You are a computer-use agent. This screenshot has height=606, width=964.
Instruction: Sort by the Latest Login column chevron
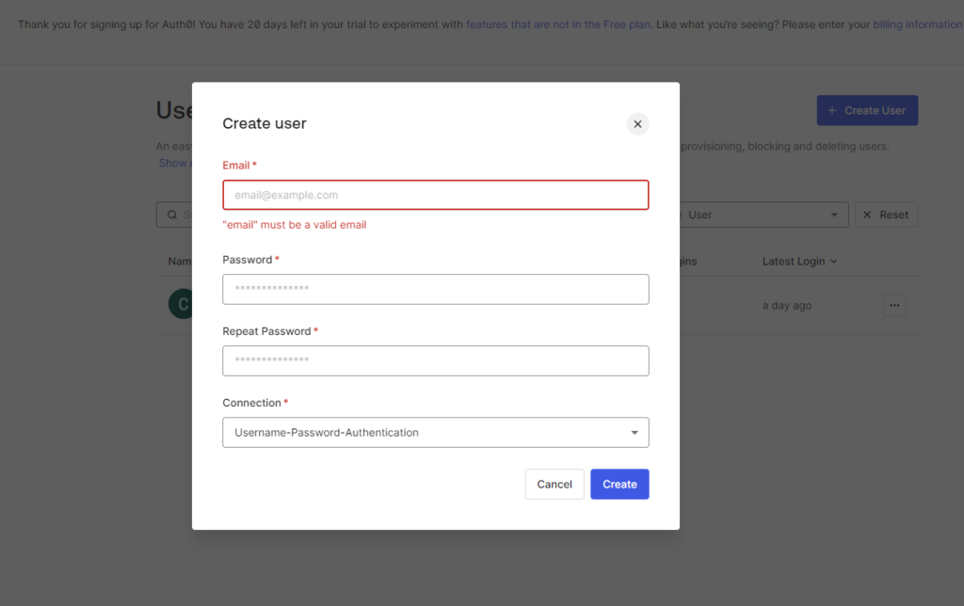(834, 262)
